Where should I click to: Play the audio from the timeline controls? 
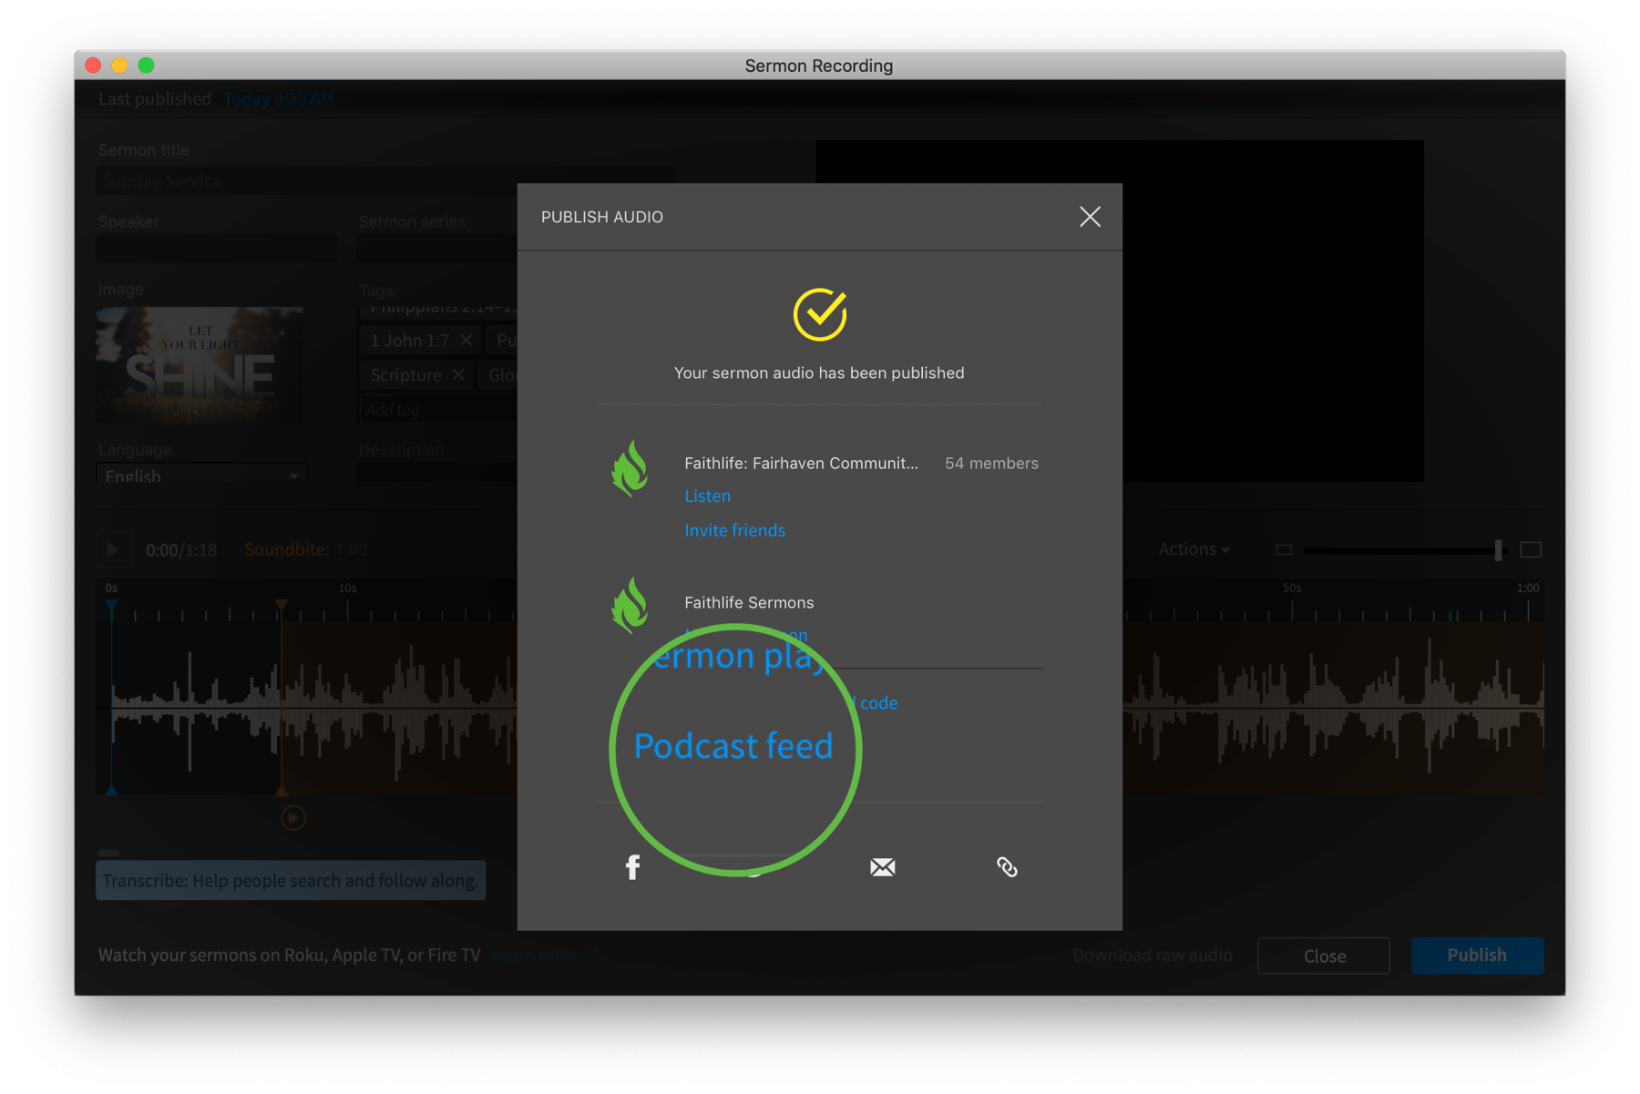click(x=114, y=549)
